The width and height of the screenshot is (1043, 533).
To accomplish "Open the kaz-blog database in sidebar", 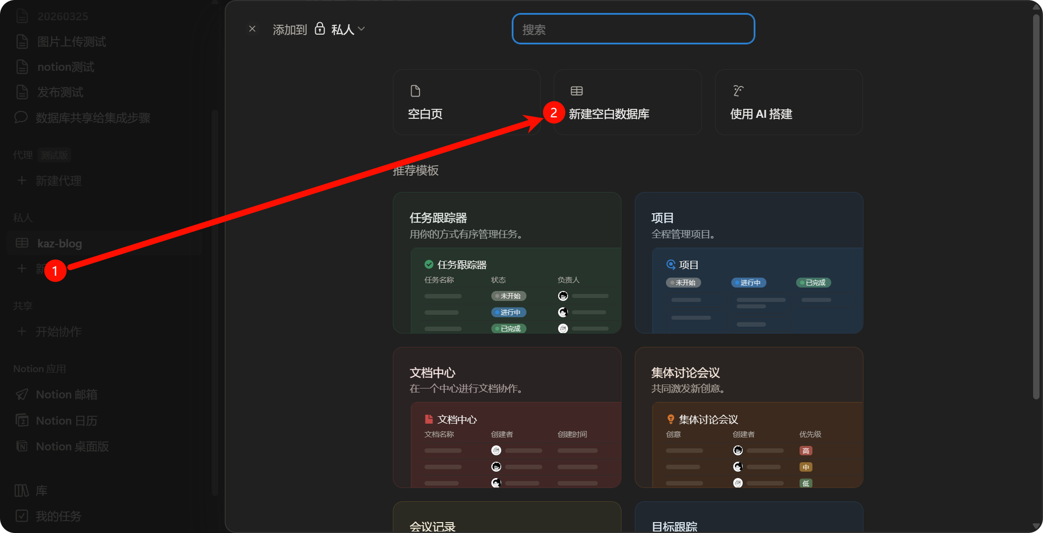I will click(59, 243).
